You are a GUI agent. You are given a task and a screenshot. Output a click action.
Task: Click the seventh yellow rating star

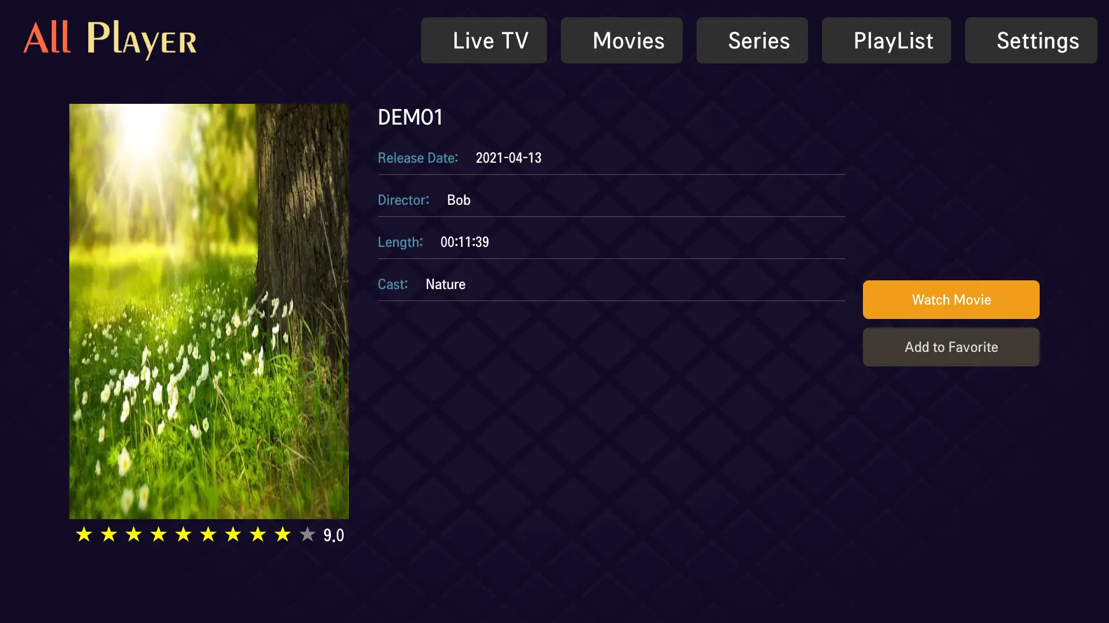click(233, 534)
